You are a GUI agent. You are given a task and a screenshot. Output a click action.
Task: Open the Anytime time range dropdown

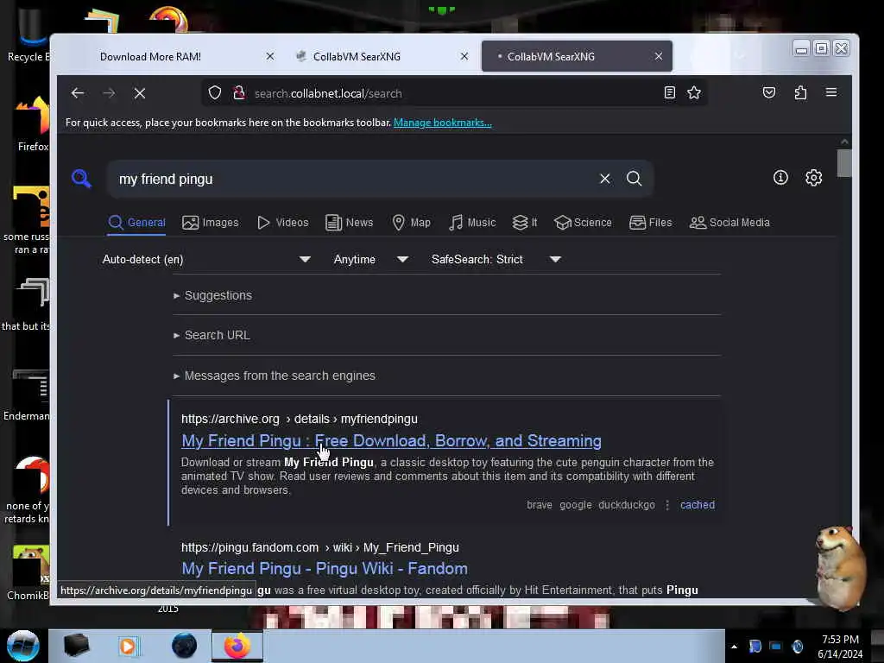click(x=370, y=259)
